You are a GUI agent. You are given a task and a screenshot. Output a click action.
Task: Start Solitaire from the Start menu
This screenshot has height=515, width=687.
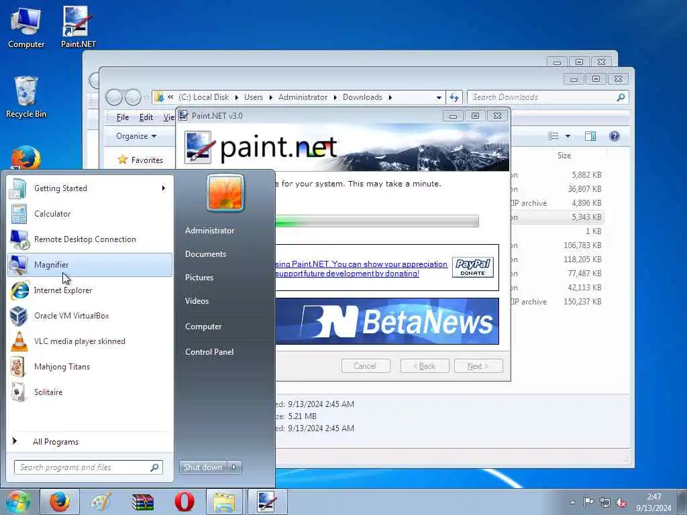(x=90, y=392)
